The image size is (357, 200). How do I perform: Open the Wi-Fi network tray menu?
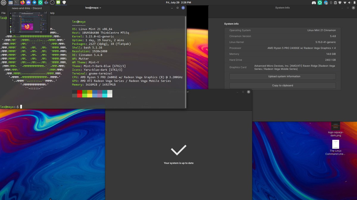[345, 2]
